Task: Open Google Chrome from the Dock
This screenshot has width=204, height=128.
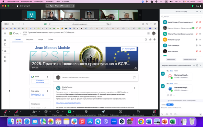Action: coord(141,122)
